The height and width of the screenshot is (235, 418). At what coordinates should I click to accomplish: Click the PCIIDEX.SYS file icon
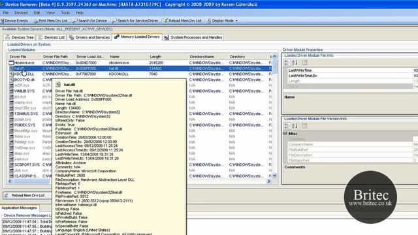click(11, 125)
